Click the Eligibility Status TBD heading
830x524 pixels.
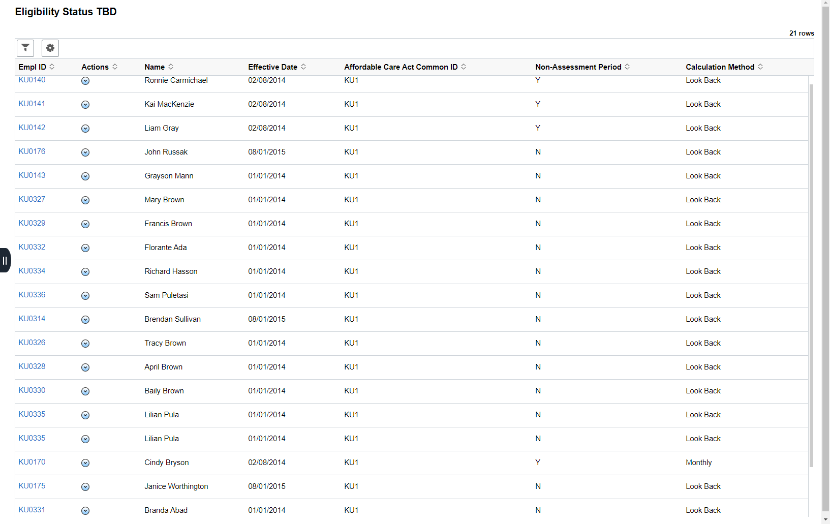(66, 12)
